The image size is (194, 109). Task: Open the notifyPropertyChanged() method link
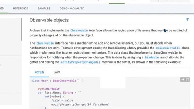(80, 62)
